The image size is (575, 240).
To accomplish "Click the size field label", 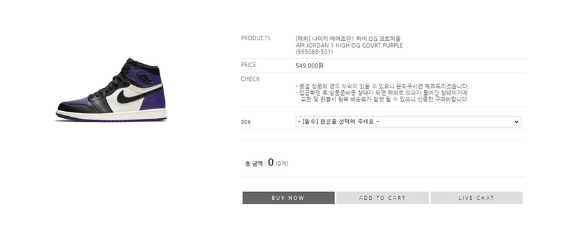I will (246, 122).
